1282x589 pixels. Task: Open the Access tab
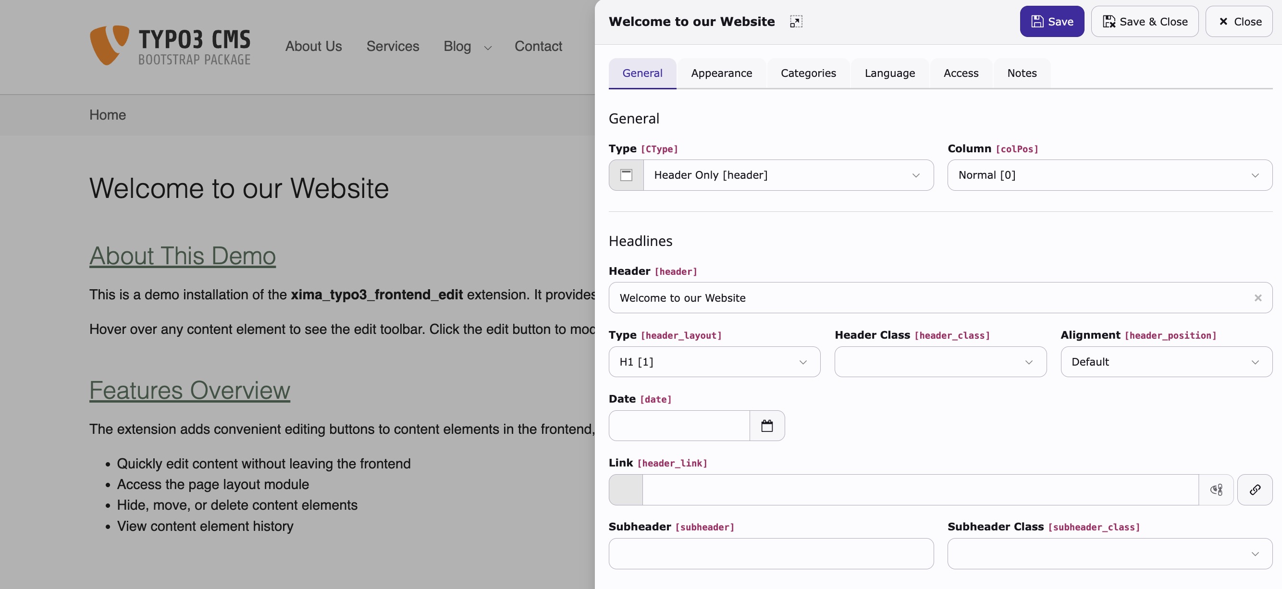tap(961, 73)
